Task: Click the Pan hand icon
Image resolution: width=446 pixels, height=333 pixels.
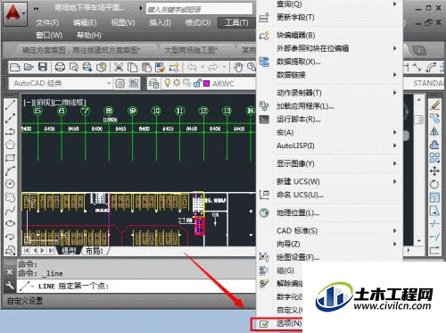Action: [238, 67]
